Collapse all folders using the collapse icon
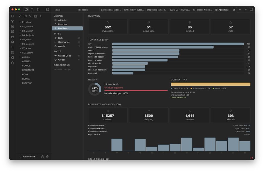Viewport: 264px width, 172px height. (41, 16)
